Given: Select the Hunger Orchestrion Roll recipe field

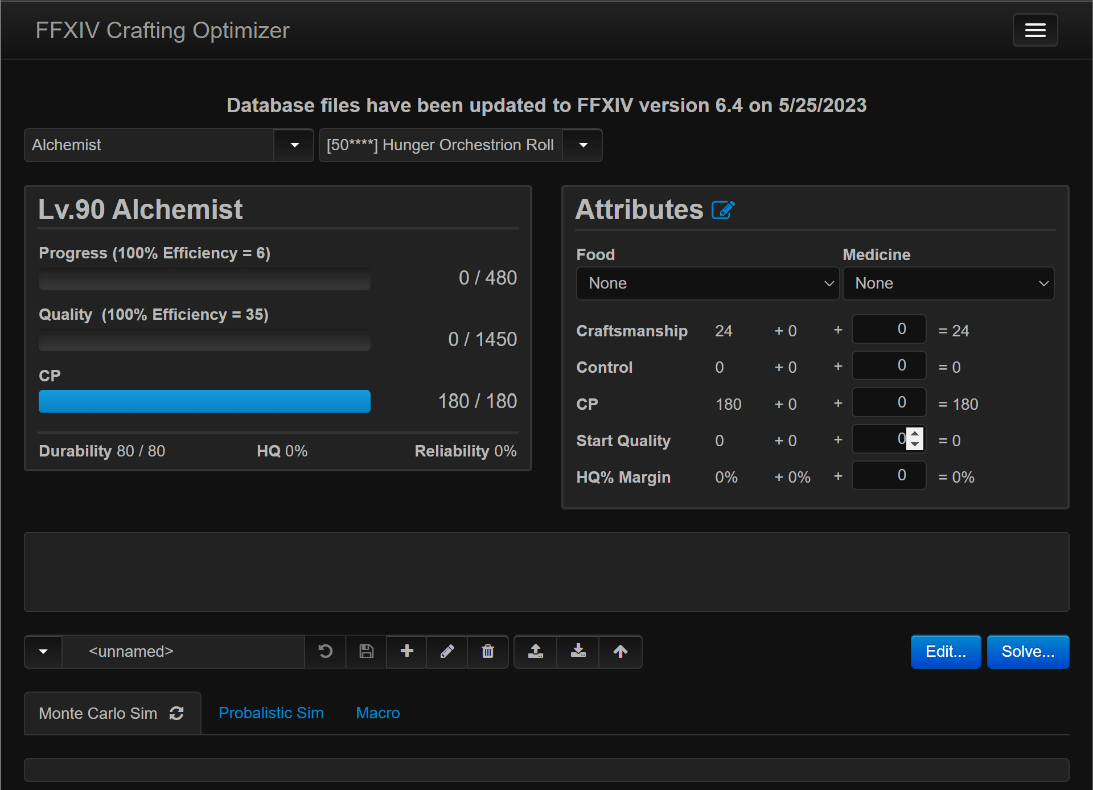Looking at the screenshot, I should click(441, 145).
